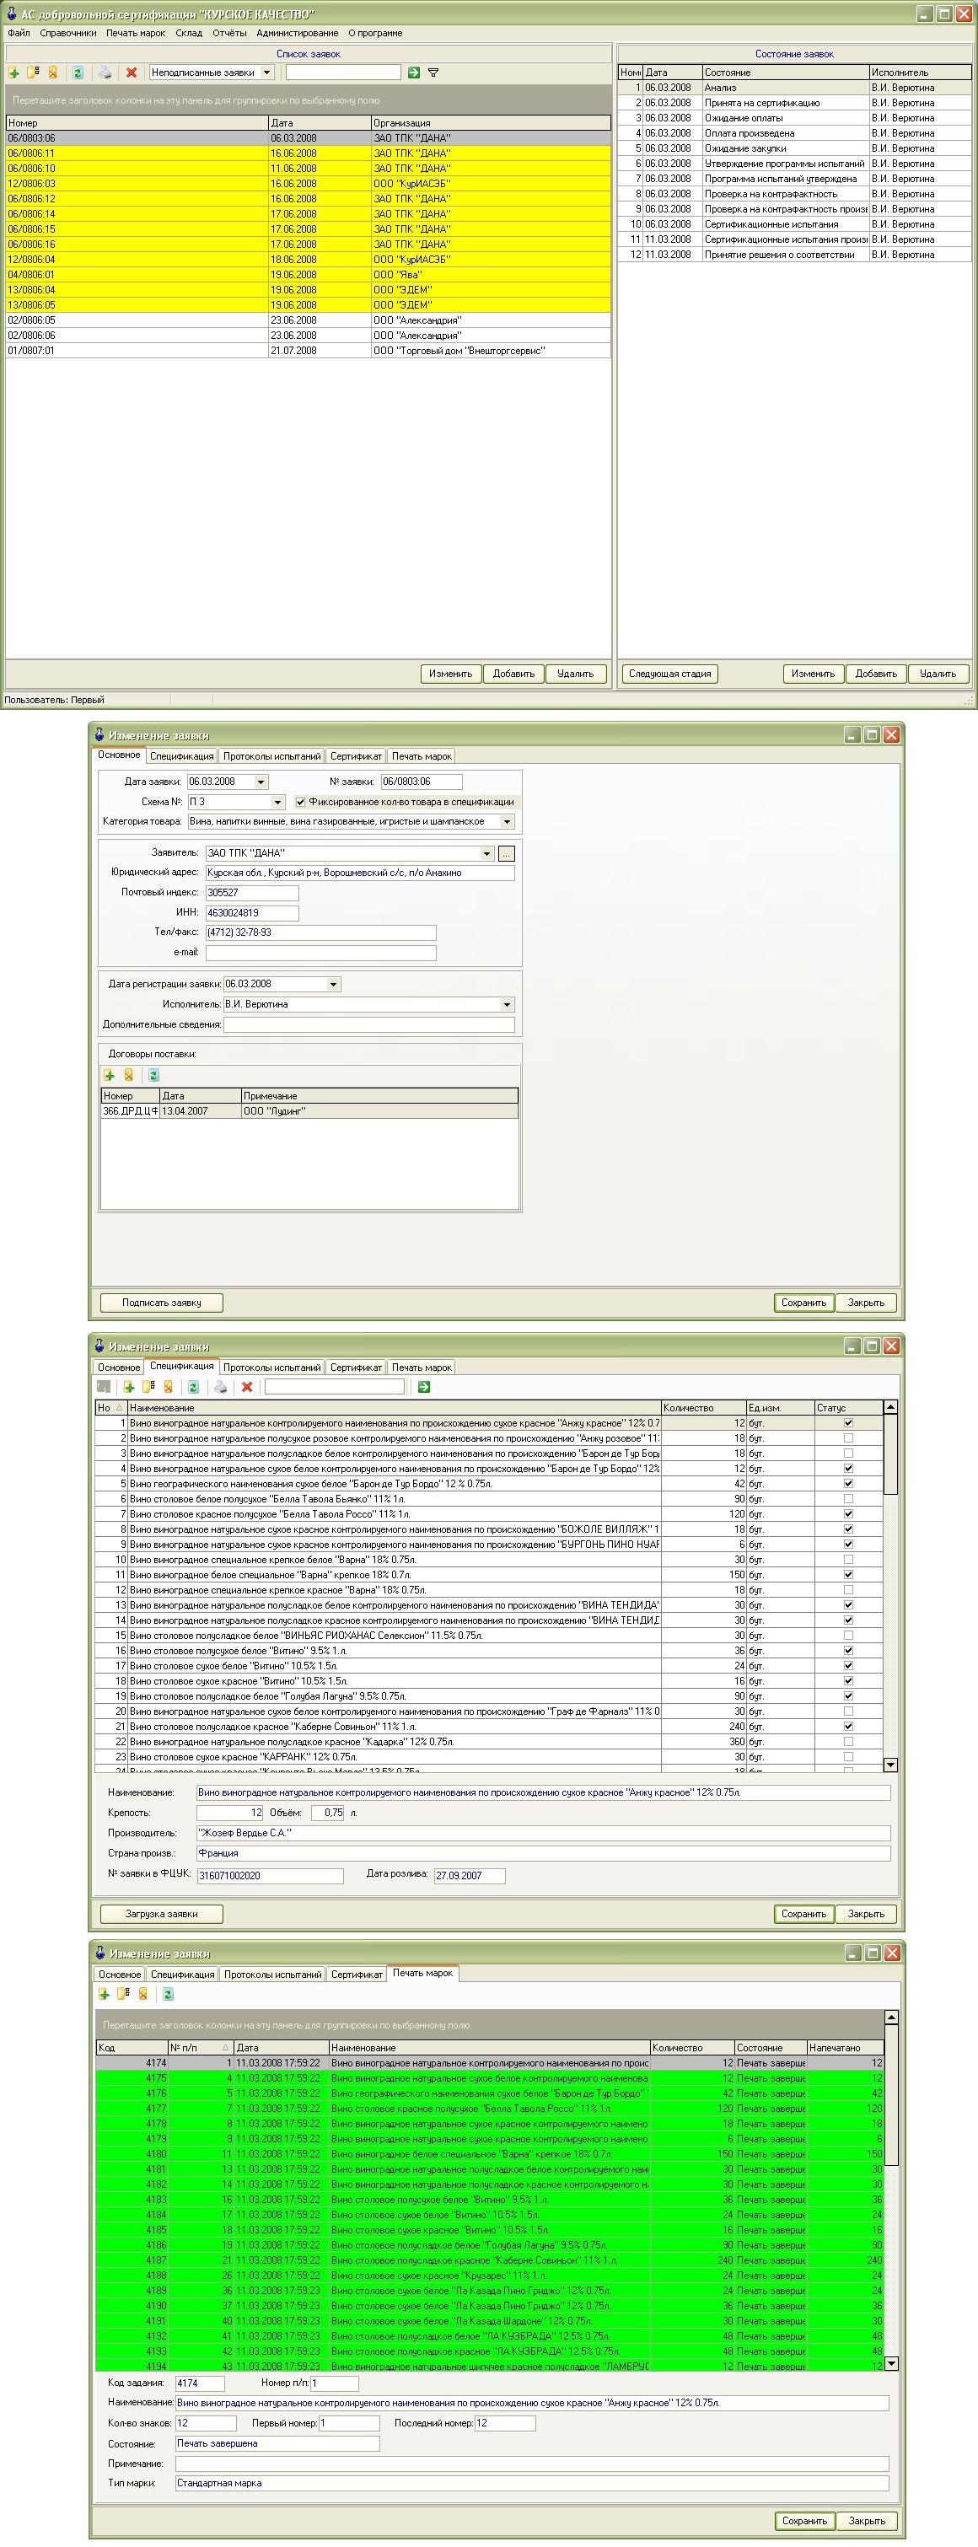Click the add icon in Список заявок toolbar

click(13, 73)
